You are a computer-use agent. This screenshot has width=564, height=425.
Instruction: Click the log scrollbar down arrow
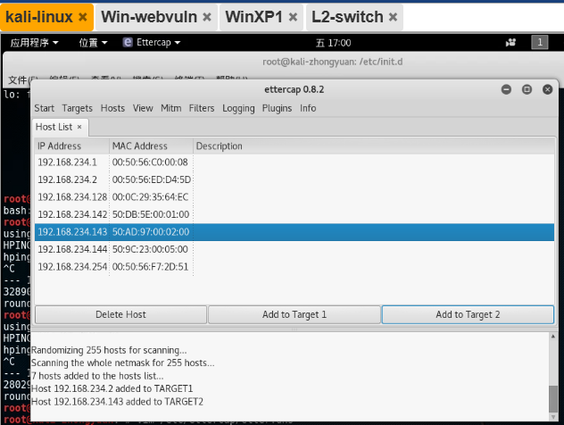(553, 417)
